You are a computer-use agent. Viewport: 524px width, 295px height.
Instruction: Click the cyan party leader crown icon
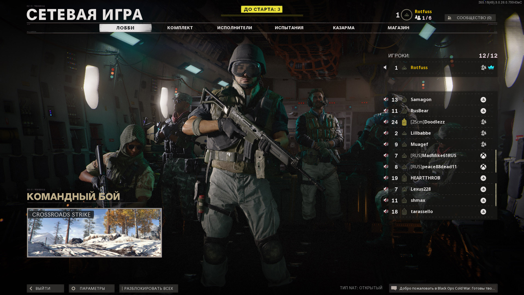click(491, 67)
